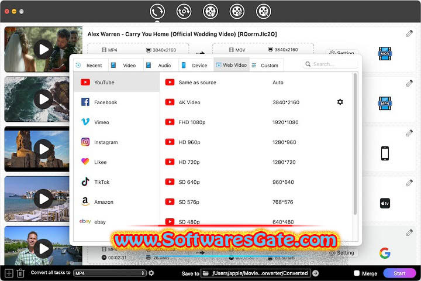Switch to the Web Video tab
The width and height of the screenshot is (421, 281).
point(232,65)
